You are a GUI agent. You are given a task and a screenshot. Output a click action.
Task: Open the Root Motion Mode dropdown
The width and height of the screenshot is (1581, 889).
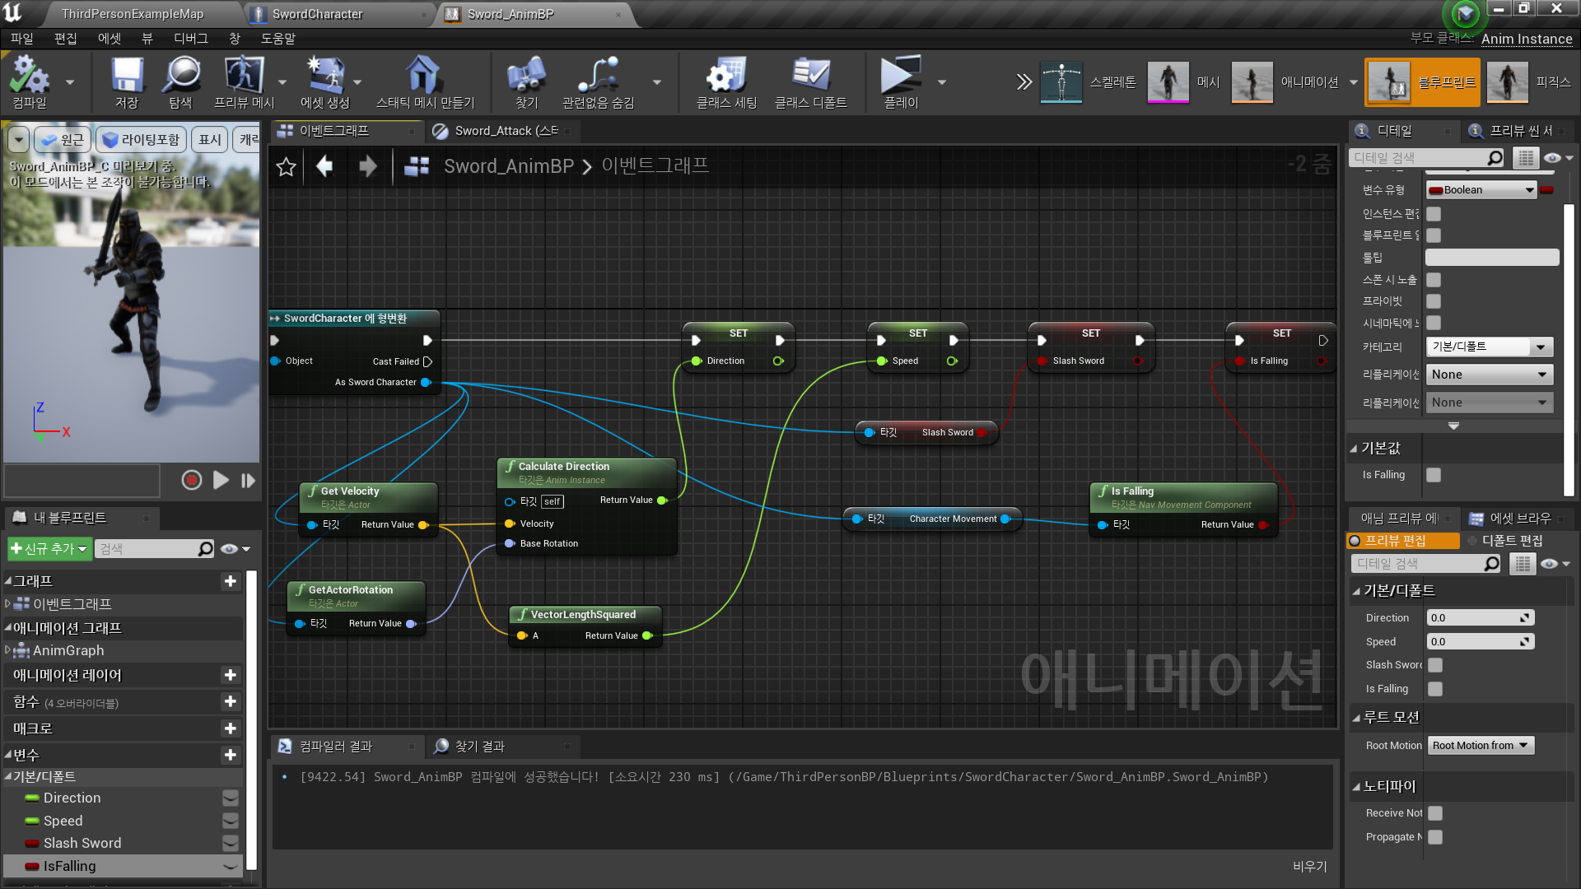point(1480,745)
